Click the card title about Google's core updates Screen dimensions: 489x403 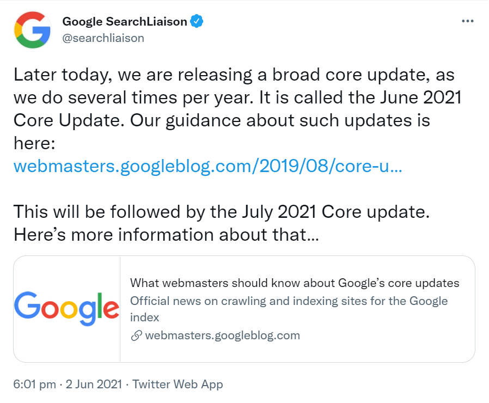[x=294, y=283]
